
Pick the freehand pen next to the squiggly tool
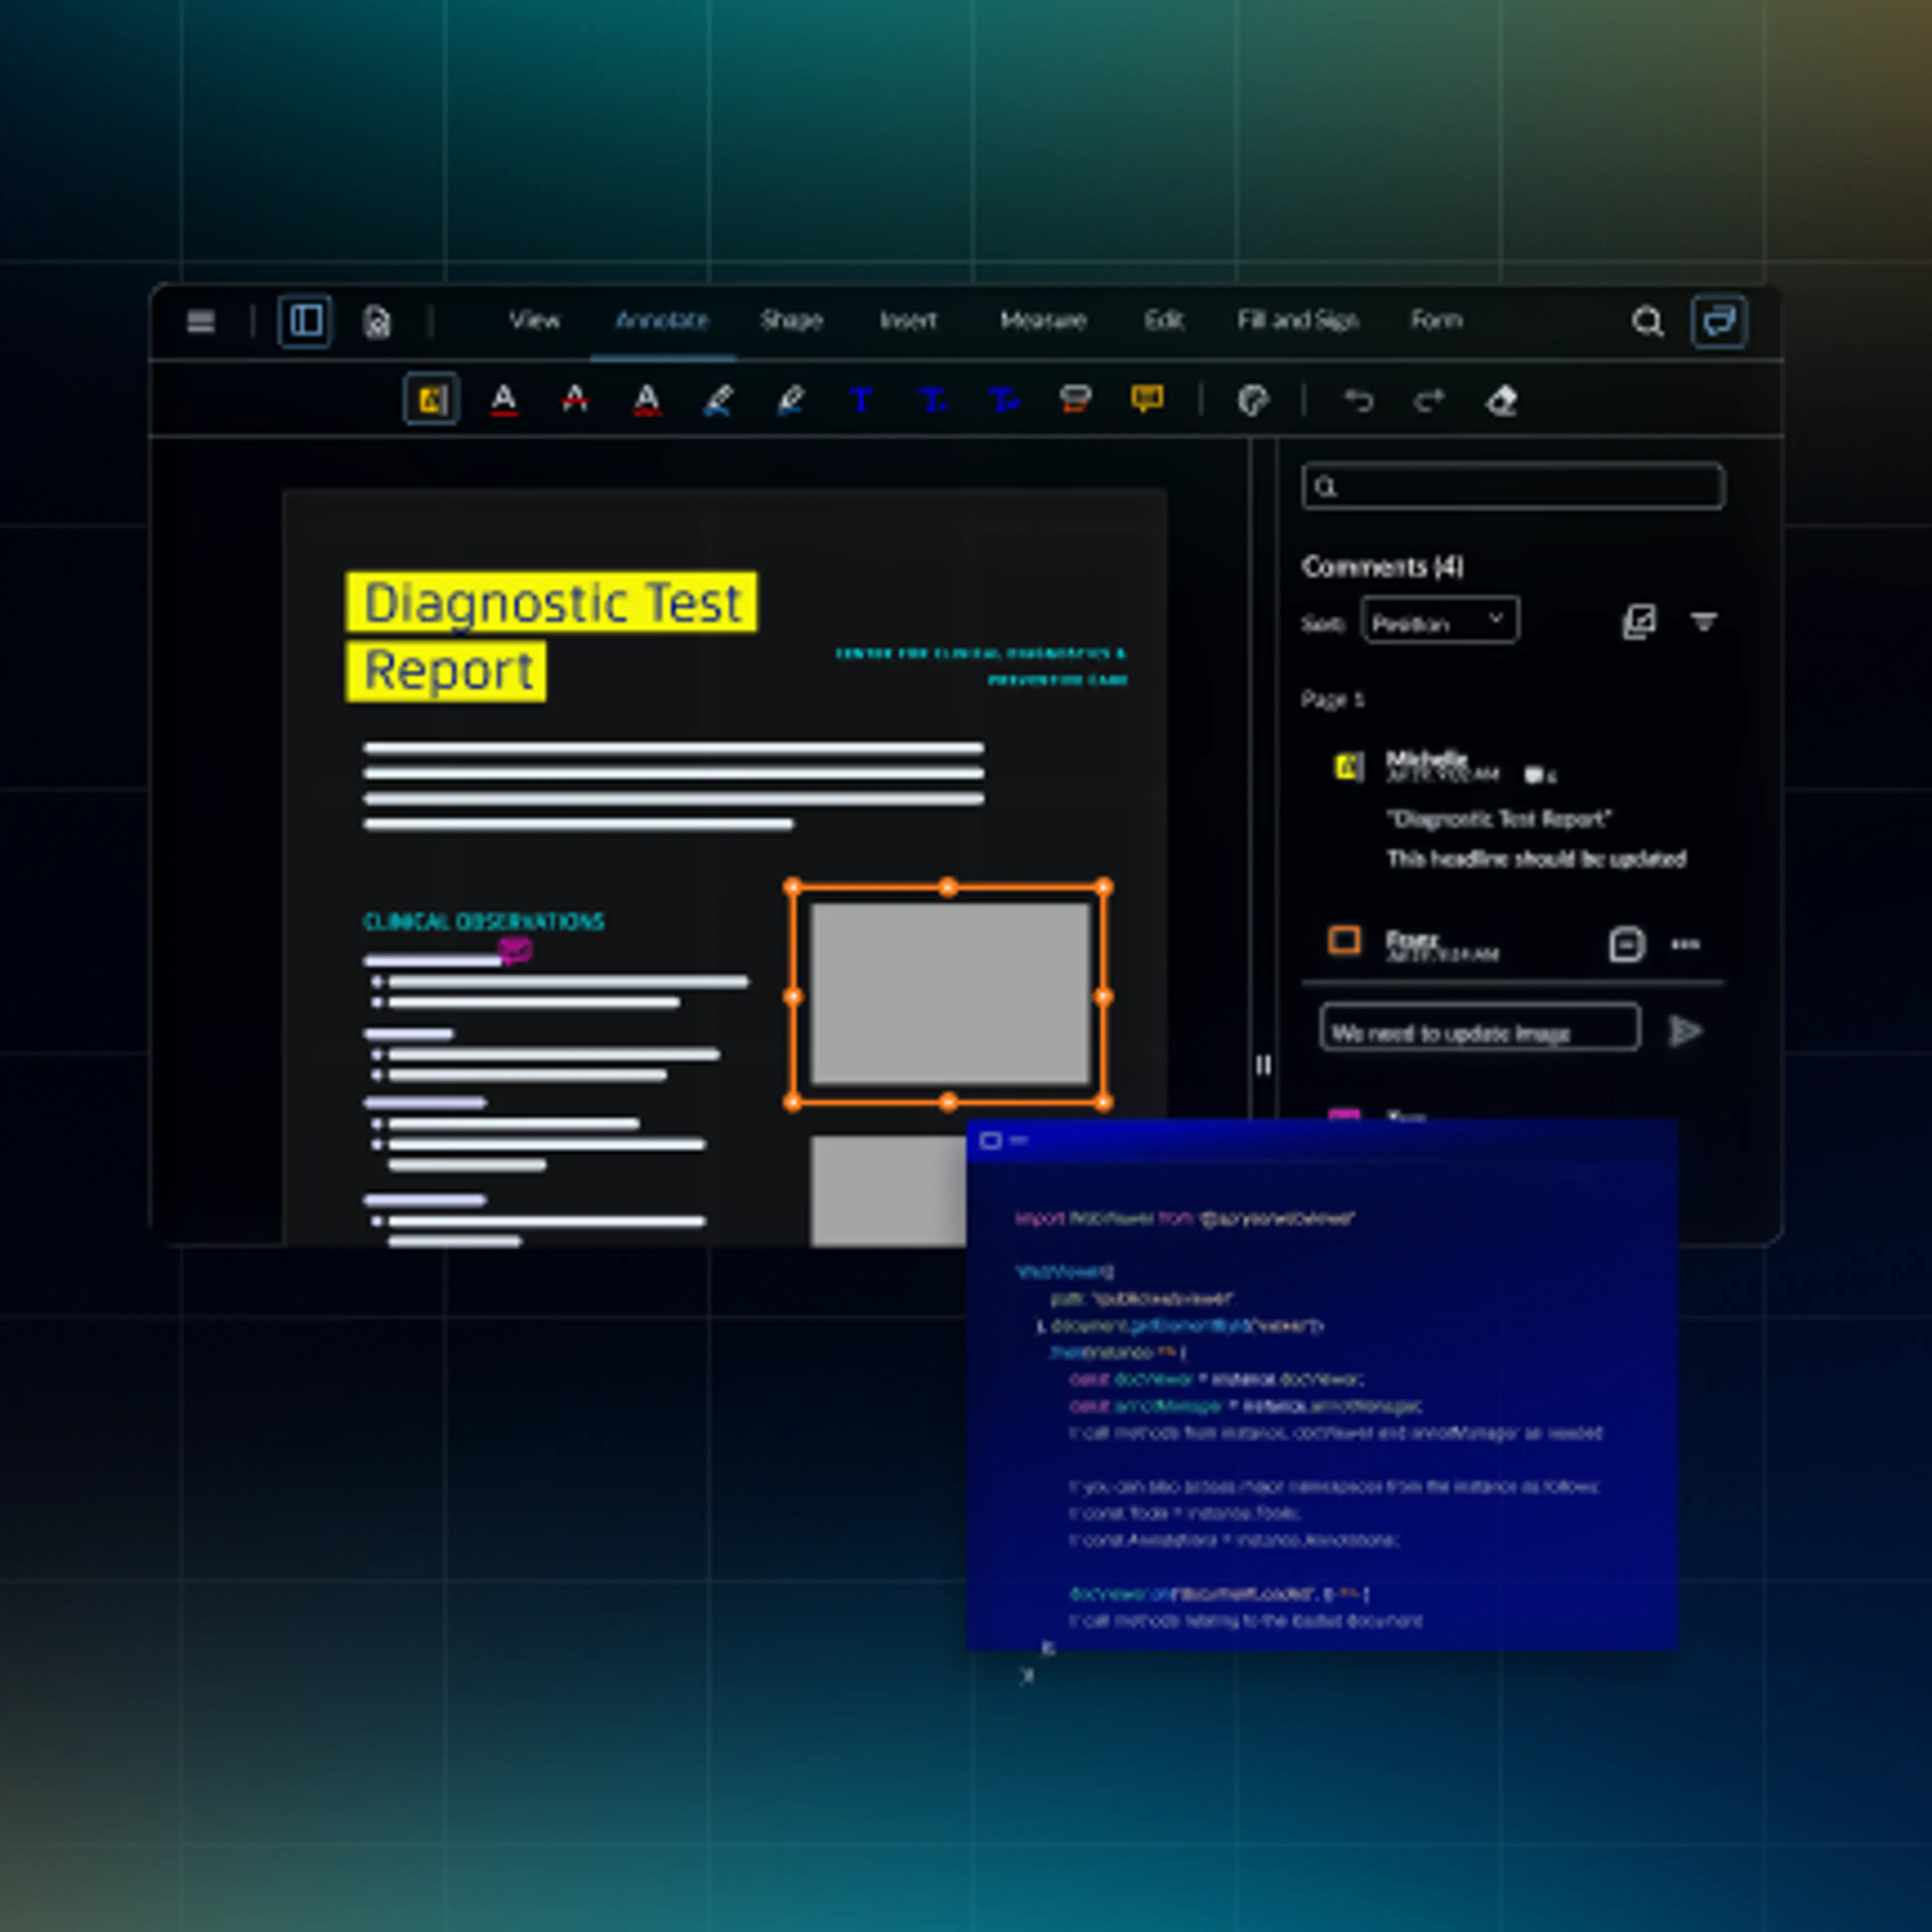point(718,401)
